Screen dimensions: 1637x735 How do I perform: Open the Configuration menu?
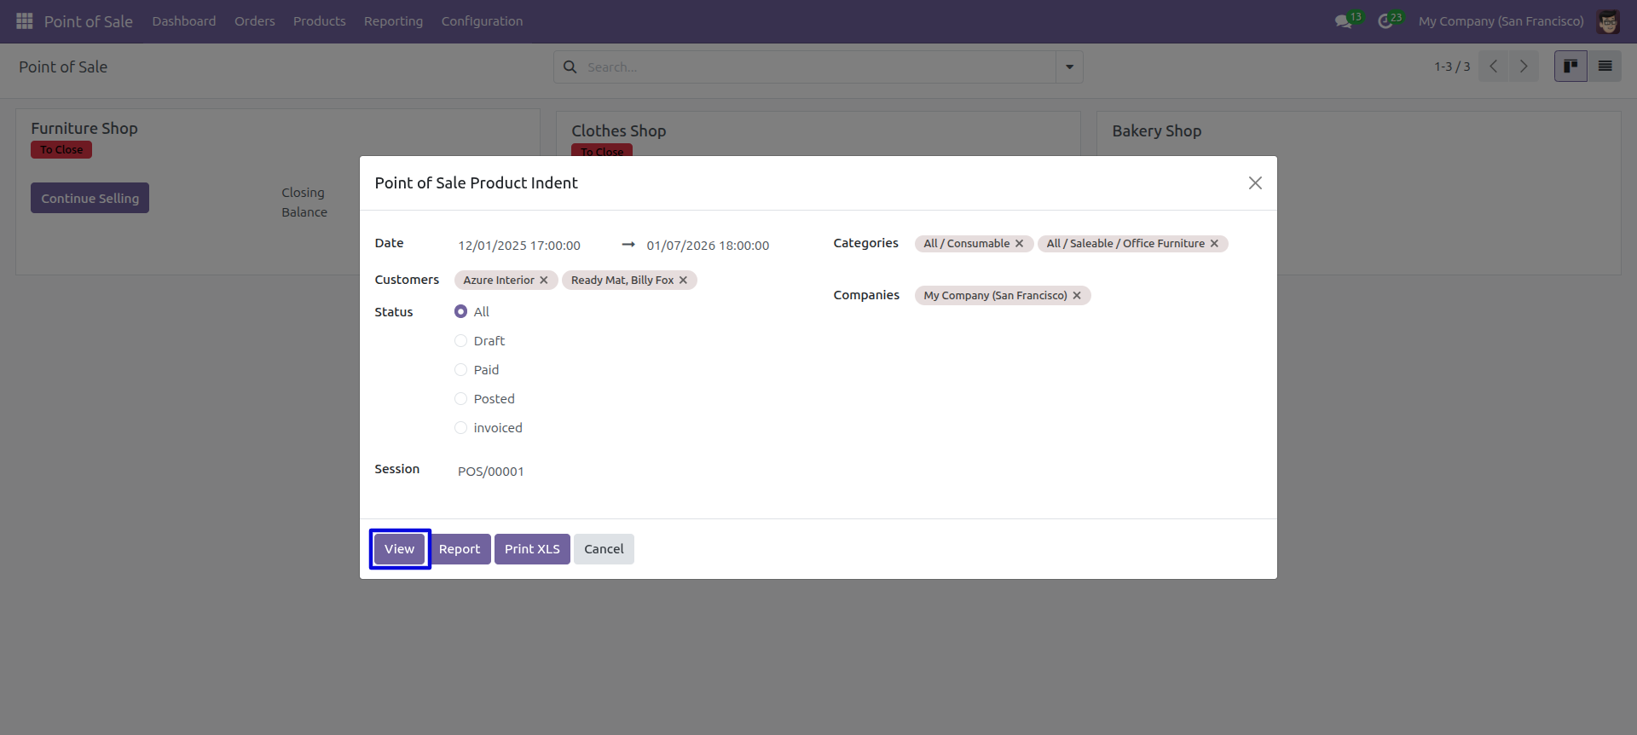click(482, 21)
